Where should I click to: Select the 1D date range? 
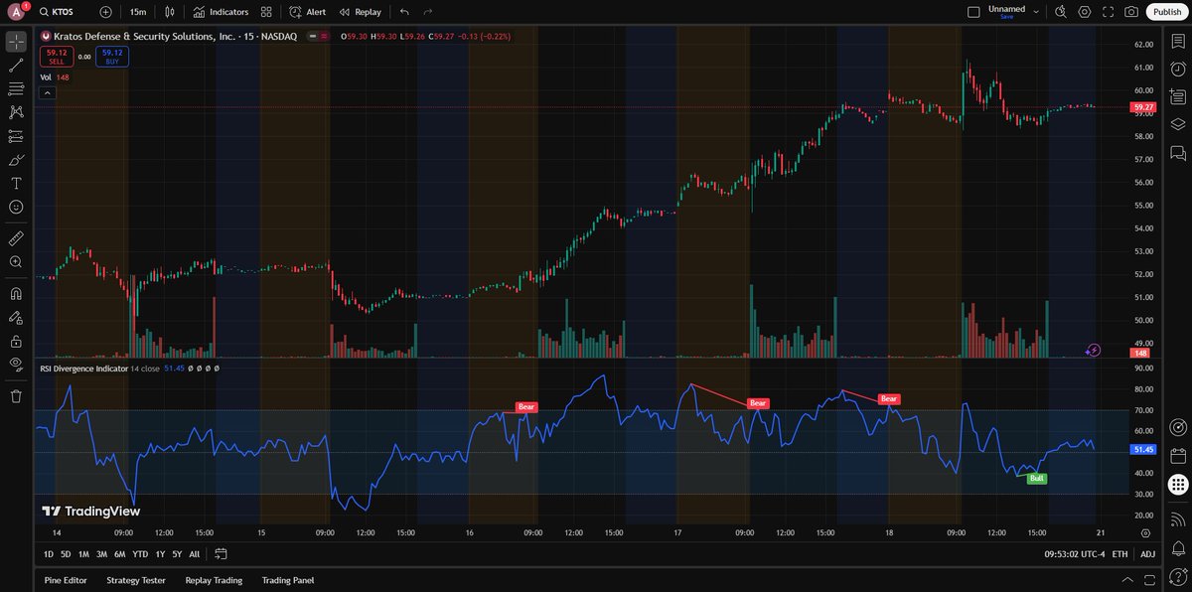coord(50,554)
